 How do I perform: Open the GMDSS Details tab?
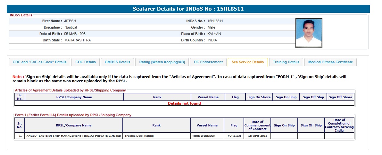coord(117,62)
